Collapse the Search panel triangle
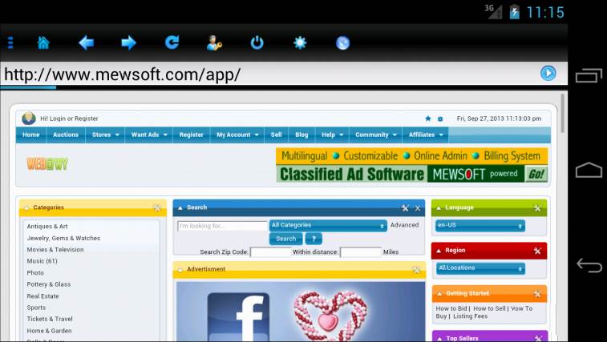The height and width of the screenshot is (342, 607). click(x=180, y=207)
